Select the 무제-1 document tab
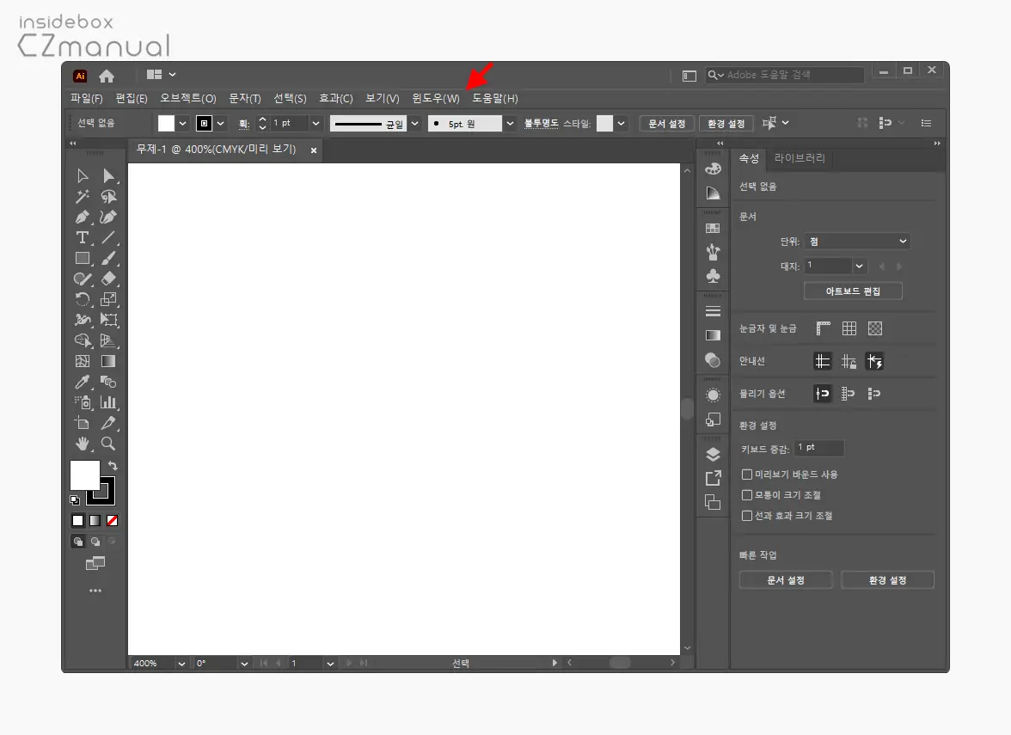 (216, 149)
